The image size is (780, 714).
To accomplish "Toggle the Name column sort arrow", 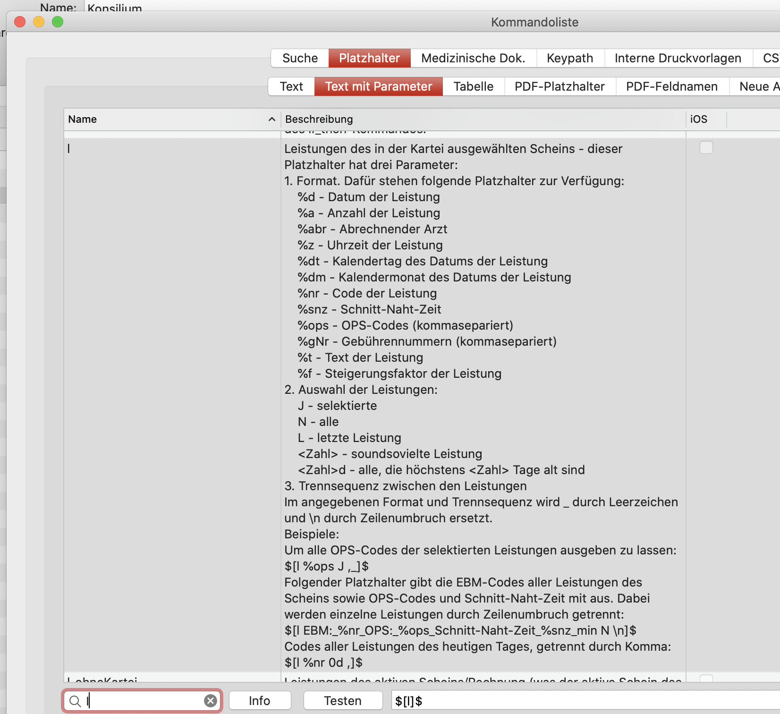I will click(272, 119).
